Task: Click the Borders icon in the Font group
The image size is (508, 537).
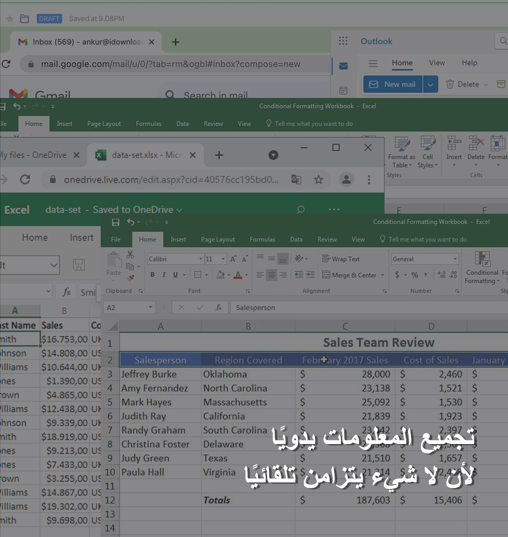Action: (x=198, y=275)
